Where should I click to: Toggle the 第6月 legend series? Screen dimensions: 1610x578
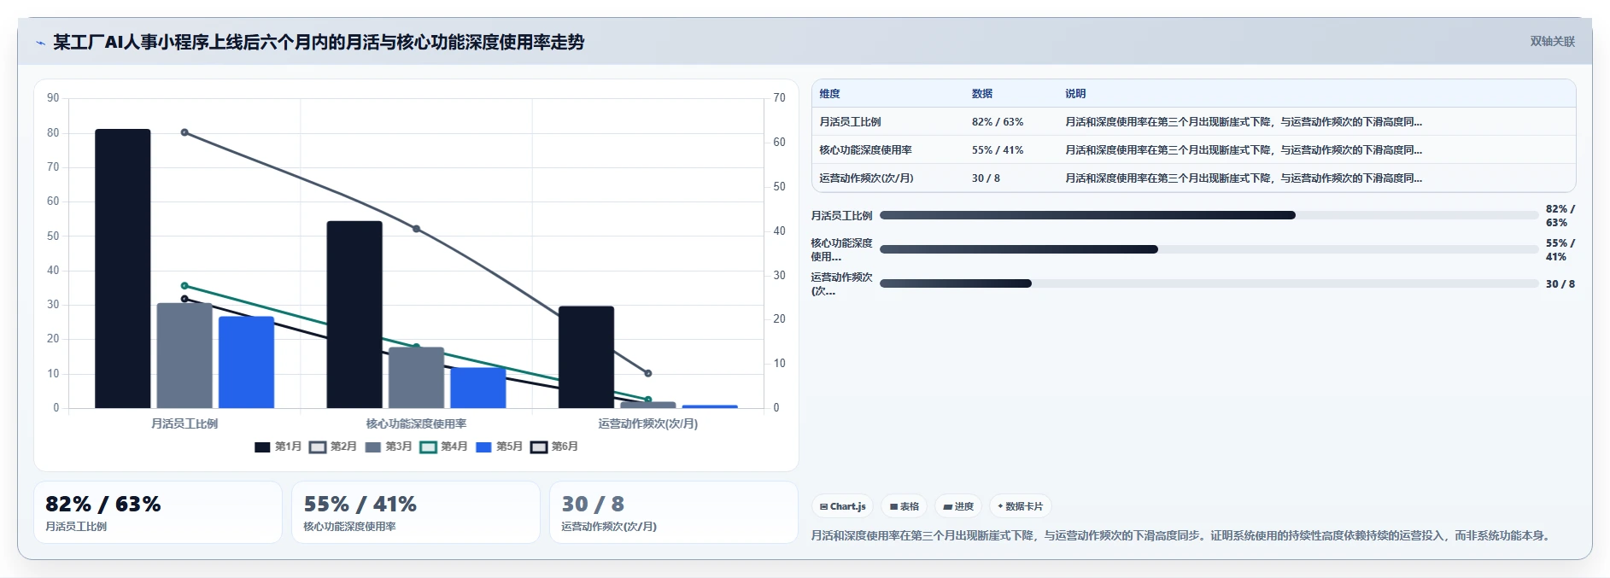554,447
